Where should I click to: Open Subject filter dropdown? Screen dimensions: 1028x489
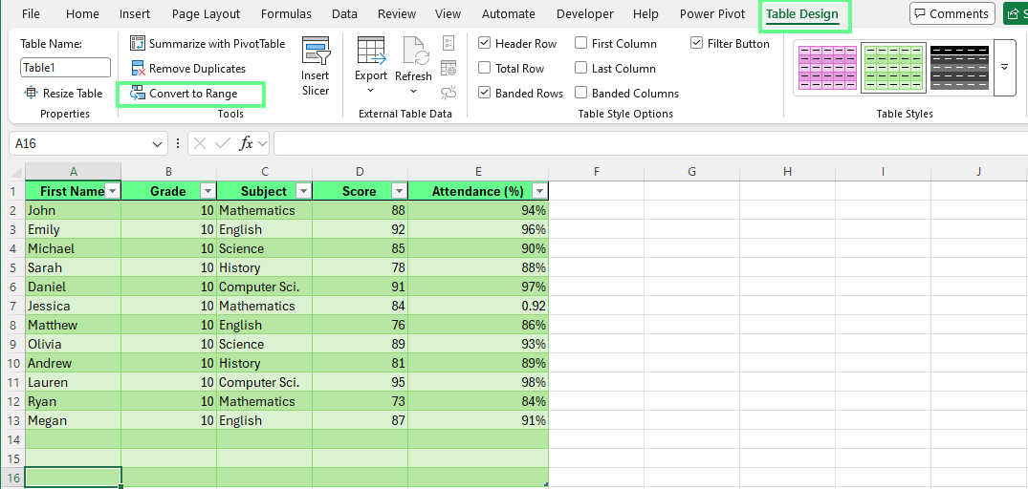point(303,191)
